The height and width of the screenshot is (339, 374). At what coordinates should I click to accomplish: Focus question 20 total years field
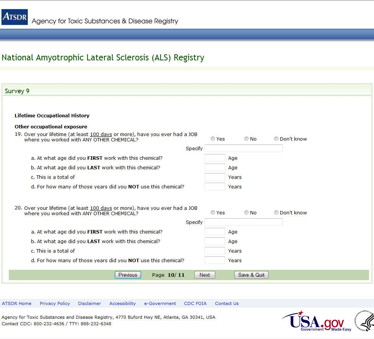(215, 251)
